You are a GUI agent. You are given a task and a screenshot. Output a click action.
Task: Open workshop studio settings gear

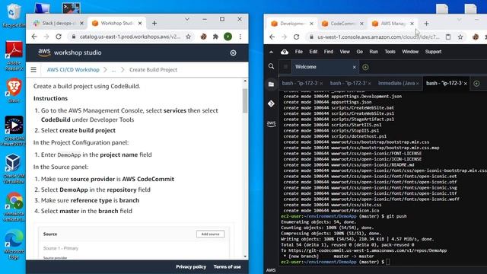coord(233,53)
